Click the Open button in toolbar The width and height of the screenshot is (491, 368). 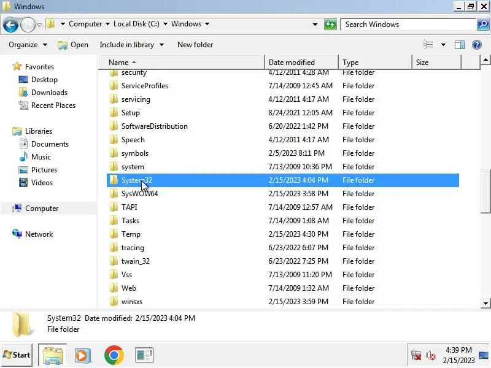(x=73, y=45)
